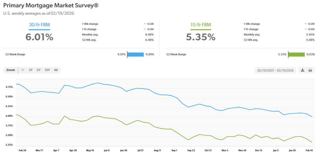
Task: Switch chart zoom to 3Y
Action: (31, 70)
